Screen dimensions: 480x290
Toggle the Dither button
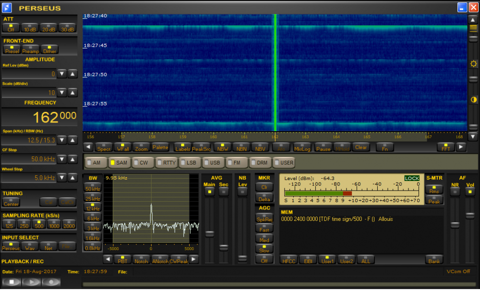point(49,49)
